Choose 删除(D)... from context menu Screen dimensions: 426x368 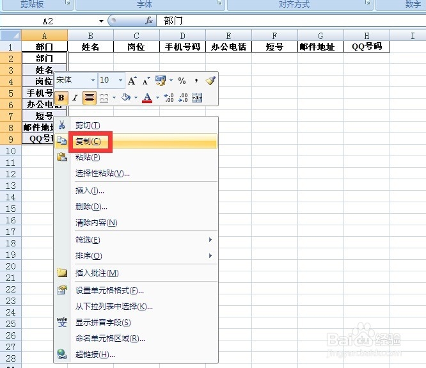point(136,207)
